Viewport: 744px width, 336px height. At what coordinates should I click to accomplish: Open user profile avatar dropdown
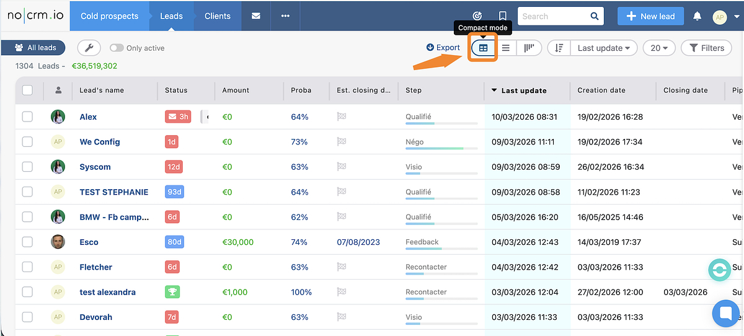pos(725,17)
